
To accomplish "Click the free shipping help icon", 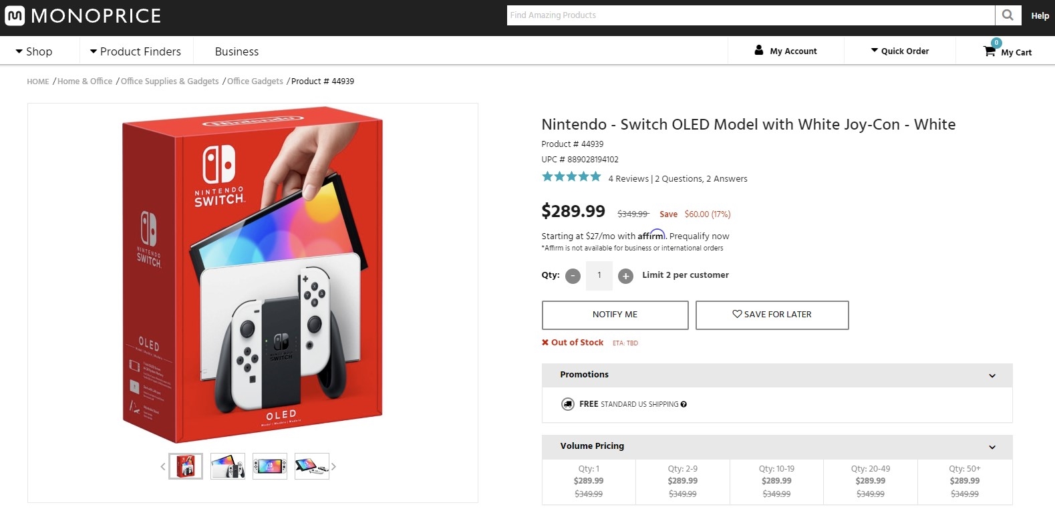I will pos(684,404).
